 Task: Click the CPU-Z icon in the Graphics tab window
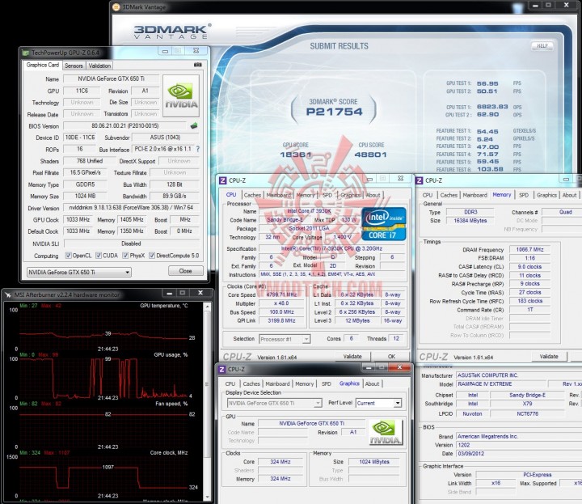(221, 369)
